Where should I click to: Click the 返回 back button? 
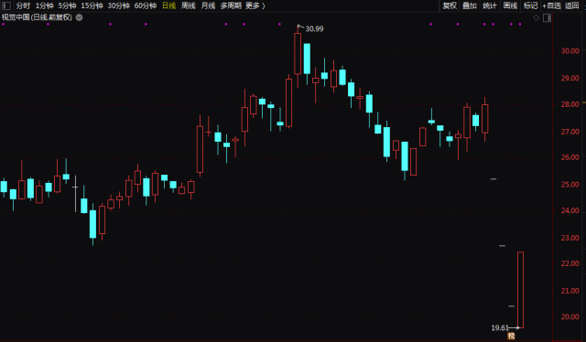571,5
